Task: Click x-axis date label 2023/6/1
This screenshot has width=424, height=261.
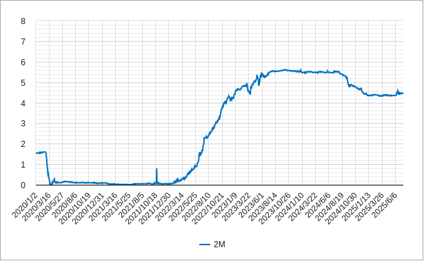Action: click(x=251, y=205)
